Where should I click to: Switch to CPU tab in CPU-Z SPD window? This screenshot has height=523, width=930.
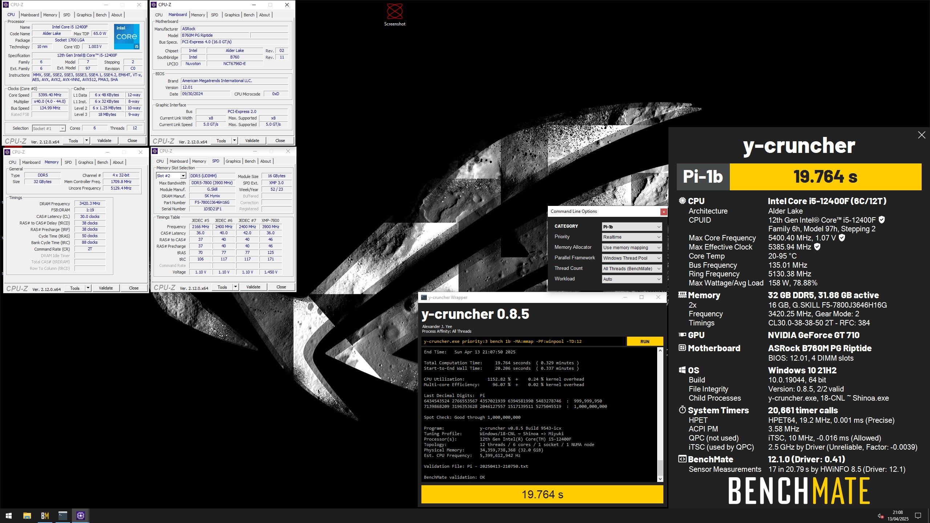(160, 161)
